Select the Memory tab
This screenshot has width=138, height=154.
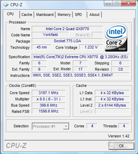64,15
